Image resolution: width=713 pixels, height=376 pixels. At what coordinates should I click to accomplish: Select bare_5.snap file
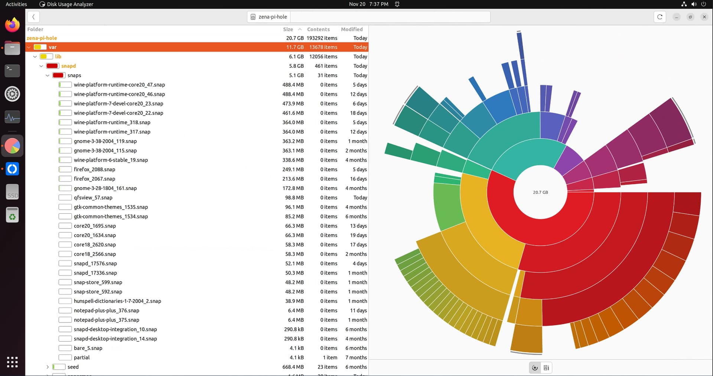pos(197,348)
